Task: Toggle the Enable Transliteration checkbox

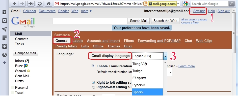Action: click(x=93, y=66)
